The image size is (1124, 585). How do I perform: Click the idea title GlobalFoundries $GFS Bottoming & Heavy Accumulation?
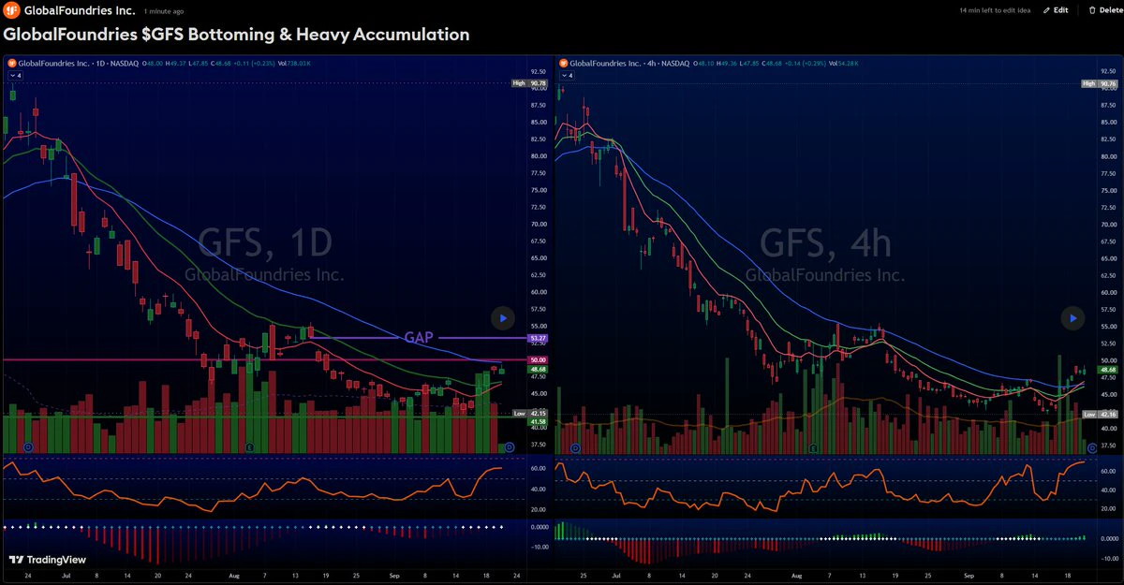click(237, 36)
